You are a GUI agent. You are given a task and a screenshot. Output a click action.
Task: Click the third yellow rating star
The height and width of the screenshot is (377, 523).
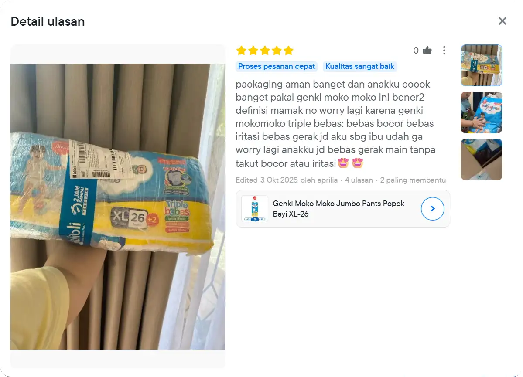pos(265,51)
